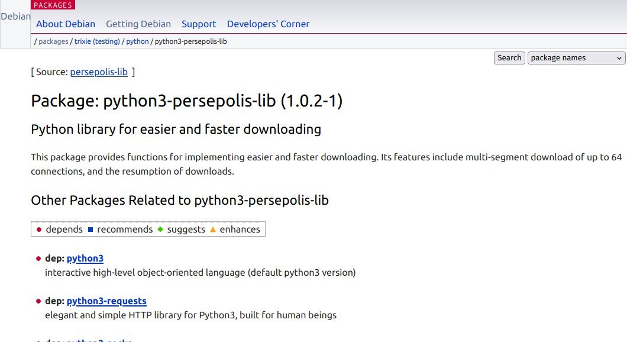Open the persepolis-lib source package link
The height and width of the screenshot is (342, 627).
click(x=99, y=72)
